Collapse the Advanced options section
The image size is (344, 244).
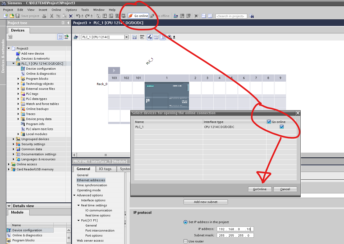(x=74, y=195)
